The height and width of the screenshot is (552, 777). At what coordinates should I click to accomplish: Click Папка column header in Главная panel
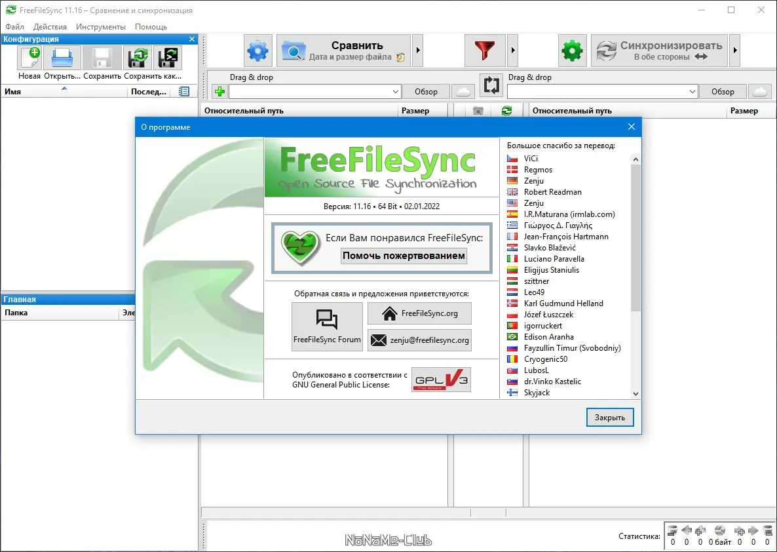tap(60, 313)
